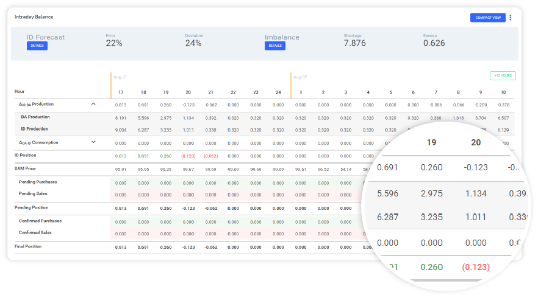This screenshot has height=298, width=538.
Task: Open the vertical three-dot options menu
Action: click(511, 18)
